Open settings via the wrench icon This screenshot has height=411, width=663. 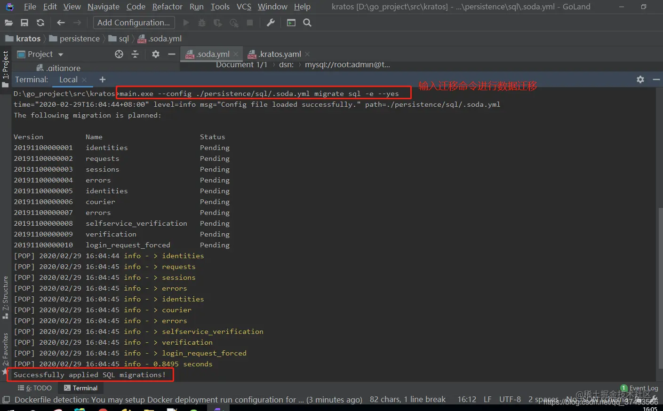coord(270,22)
